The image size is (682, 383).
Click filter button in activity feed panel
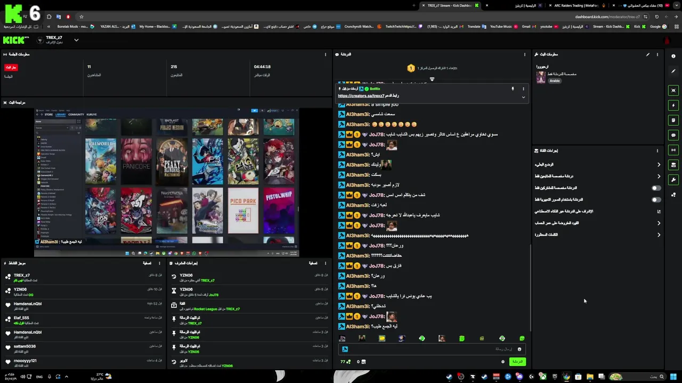[x=147, y=263]
